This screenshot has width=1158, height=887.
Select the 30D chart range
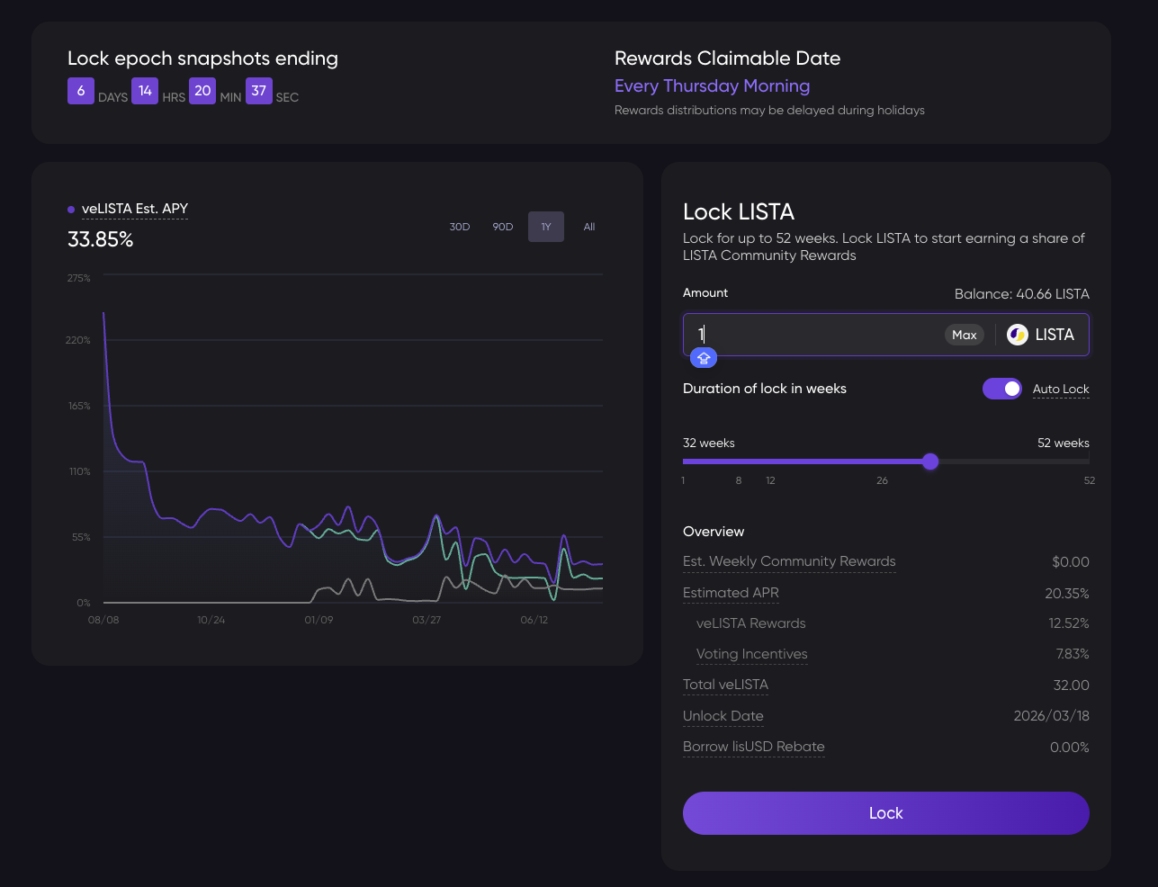click(460, 227)
